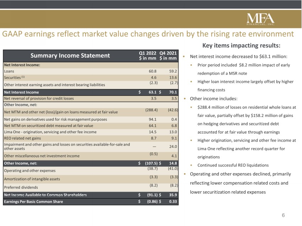Click 'Amortization of intangible assets' row label
Image resolution: width=302 pixels, height=226 pixels.
click(32, 179)
